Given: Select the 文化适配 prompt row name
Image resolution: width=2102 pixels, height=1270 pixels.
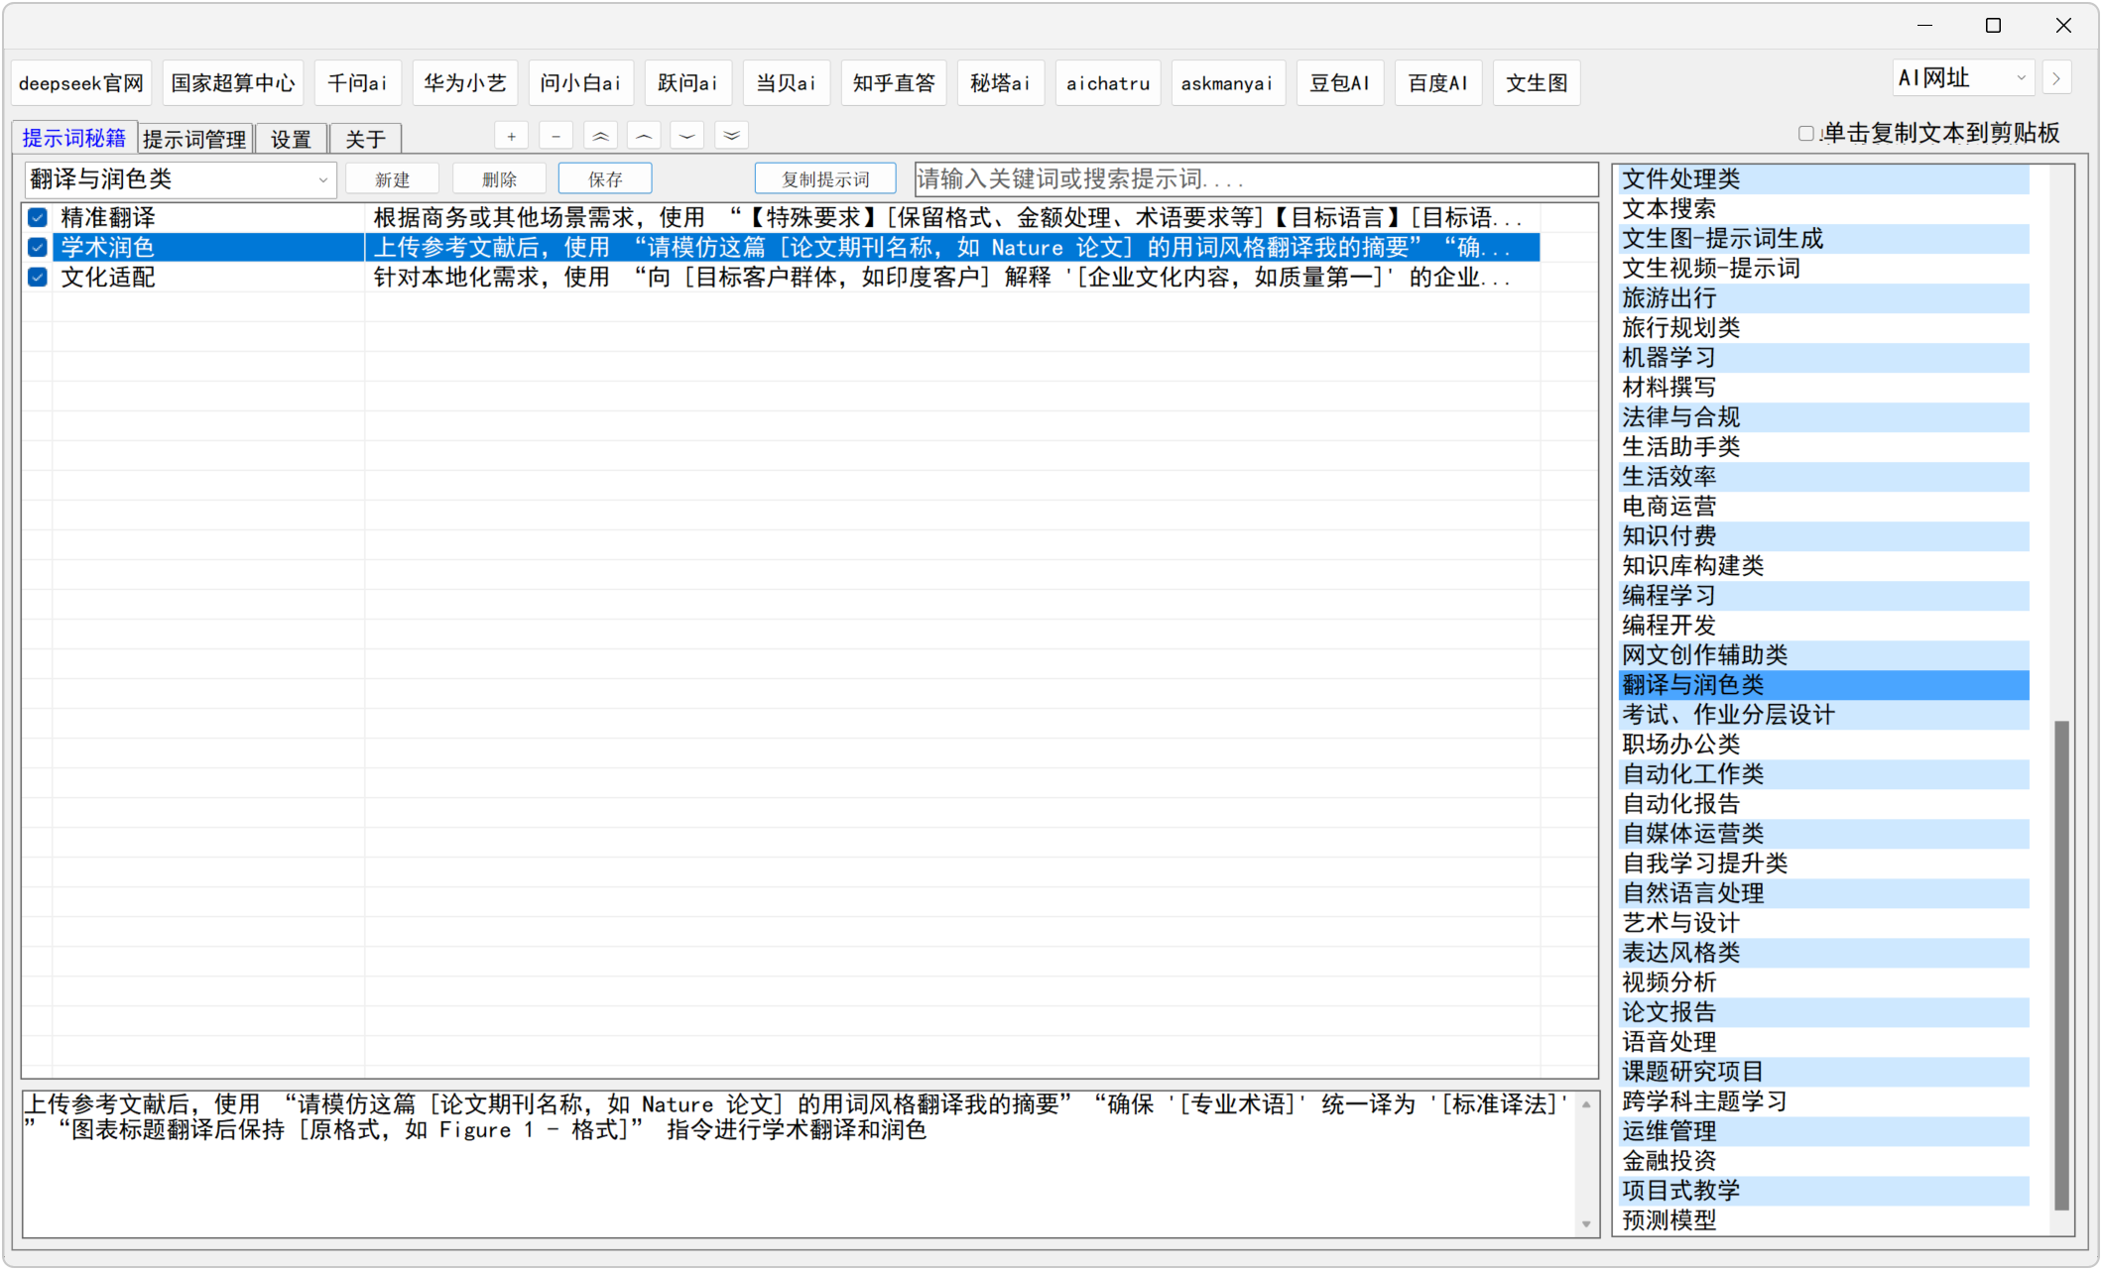Looking at the screenshot, I should 108,277.
